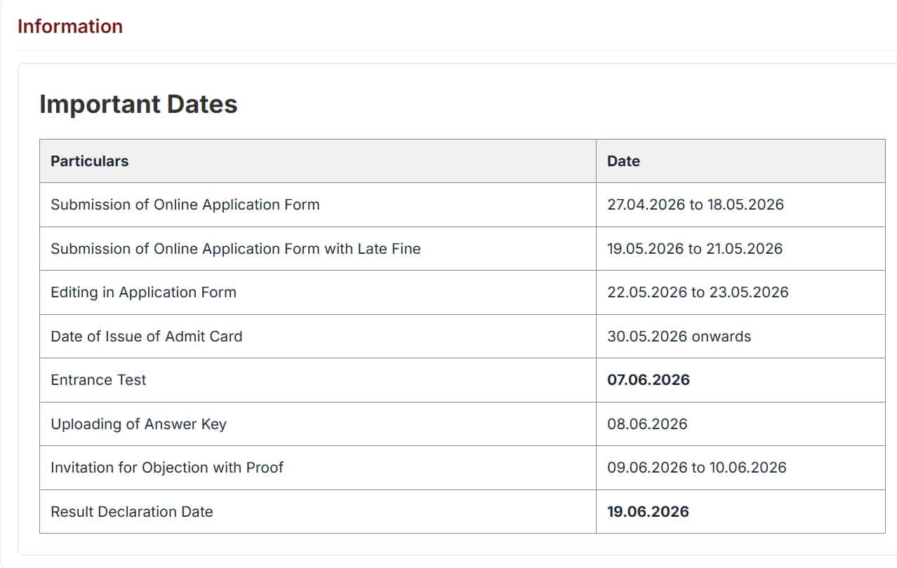Click the 08.06.2026 date cell
Image resolution: width=897 pixels, height=568 pixels.
[647, 424]
